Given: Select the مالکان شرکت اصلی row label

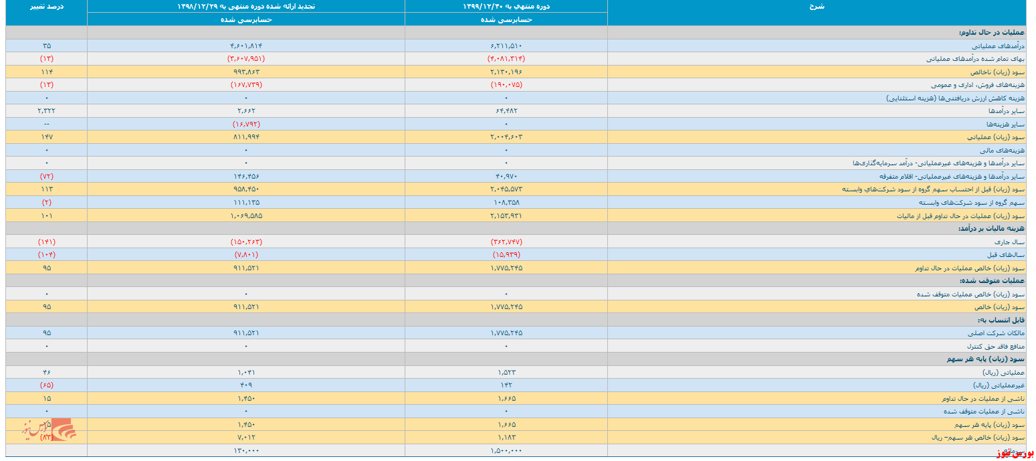Looking at the screenshot, I should [996, 333].
